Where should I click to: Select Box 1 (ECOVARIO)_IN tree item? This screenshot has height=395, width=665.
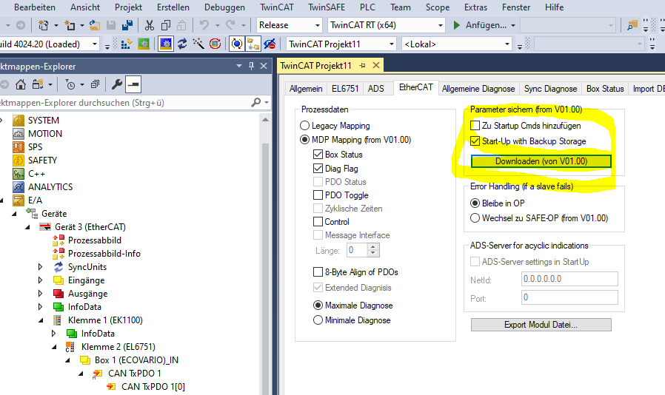click(136, 360)
